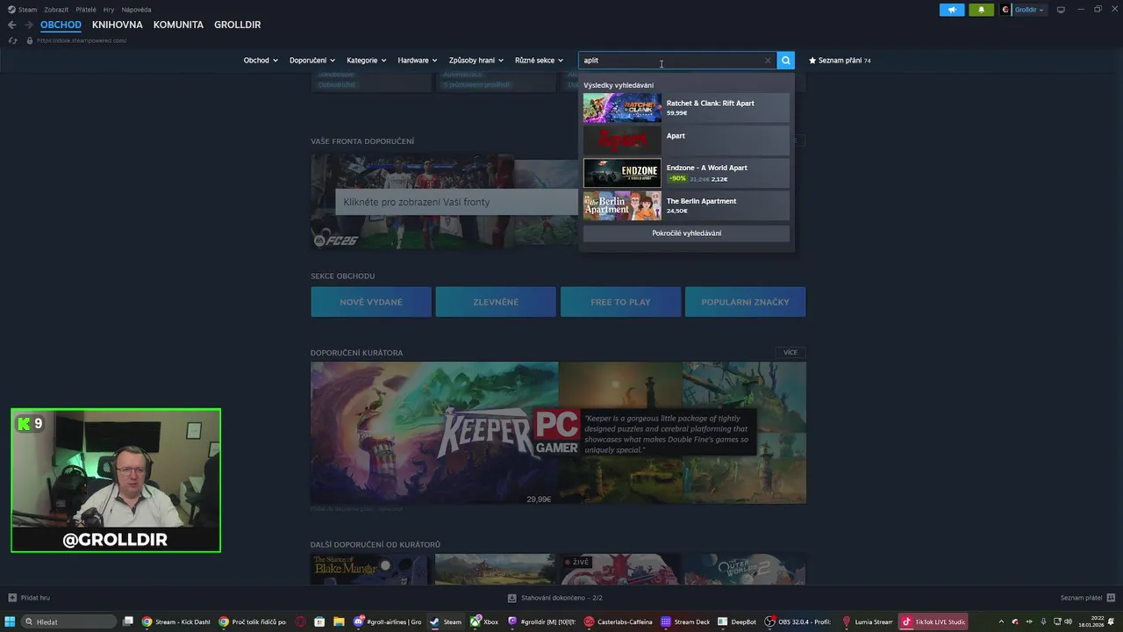1123x632 pixels.
Task: Open Discord #groll-airlines taskbar item
Action: coord(388,621)
